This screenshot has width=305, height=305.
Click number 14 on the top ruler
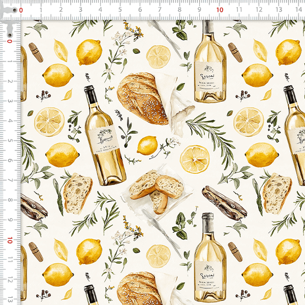point(298,10)
